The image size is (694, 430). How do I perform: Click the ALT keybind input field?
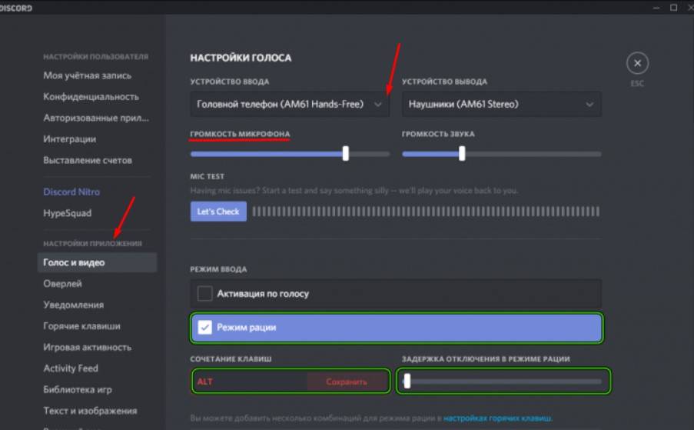250,382
